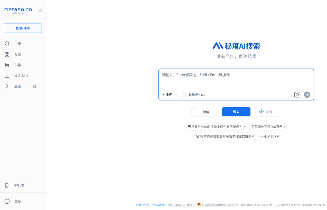Open the 沪公网安备31010402335147号 link

[220, 205]
